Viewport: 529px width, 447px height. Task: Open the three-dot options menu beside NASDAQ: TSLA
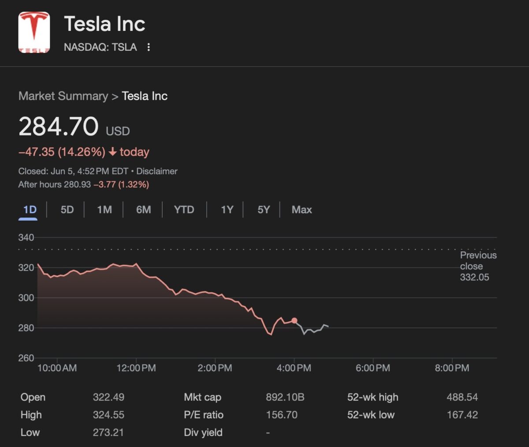pyautogui.click(x=148, y=47)
